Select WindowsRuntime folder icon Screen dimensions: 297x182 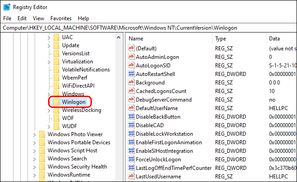pyautogui.click(x=42, y=175)
